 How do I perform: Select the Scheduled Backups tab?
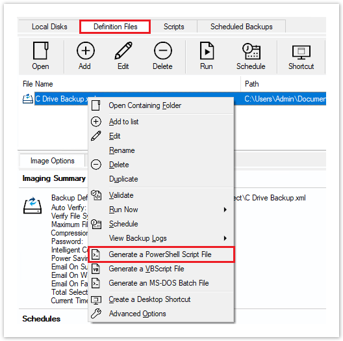point(241,27)
